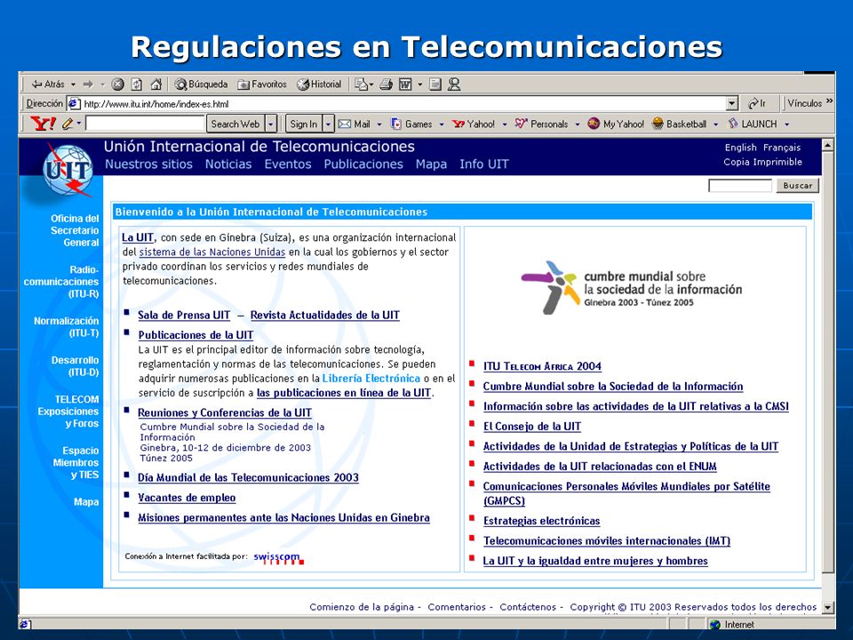
Task: Open the Games dropdown arrow
Action: pyautogui.click(x=442, y=124)
